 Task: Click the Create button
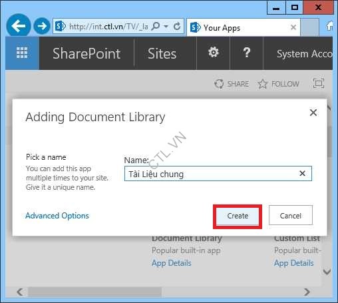pyautogui.click(x=238, y=216)
